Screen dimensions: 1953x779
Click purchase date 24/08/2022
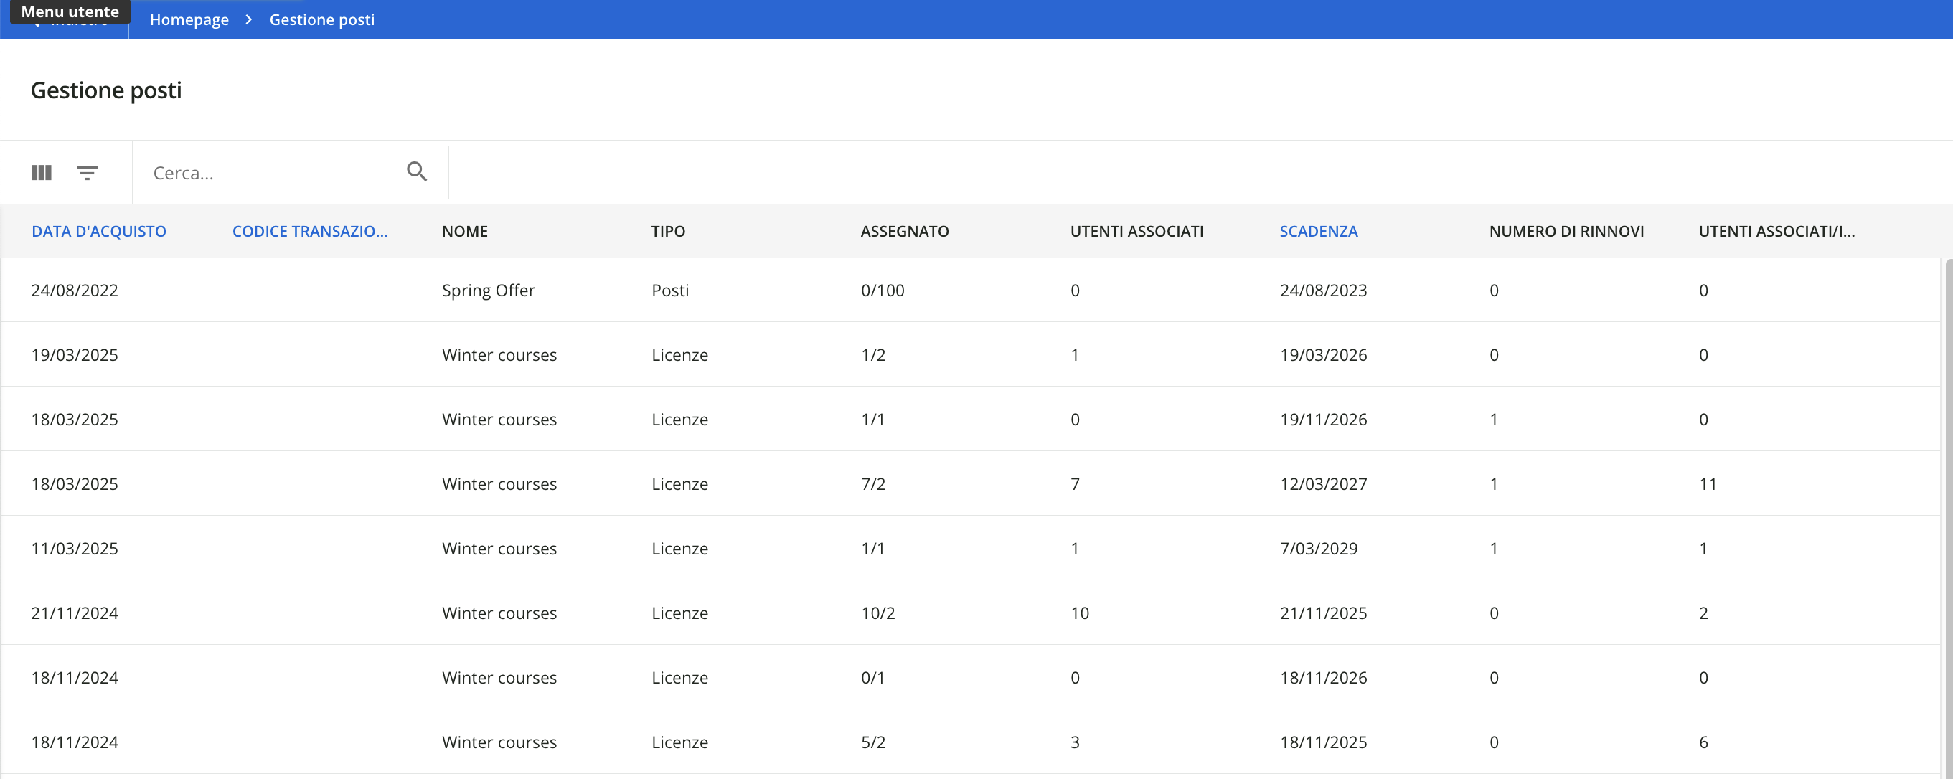[75, 291]
